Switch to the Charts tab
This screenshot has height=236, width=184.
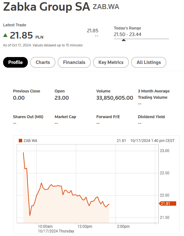43,62
